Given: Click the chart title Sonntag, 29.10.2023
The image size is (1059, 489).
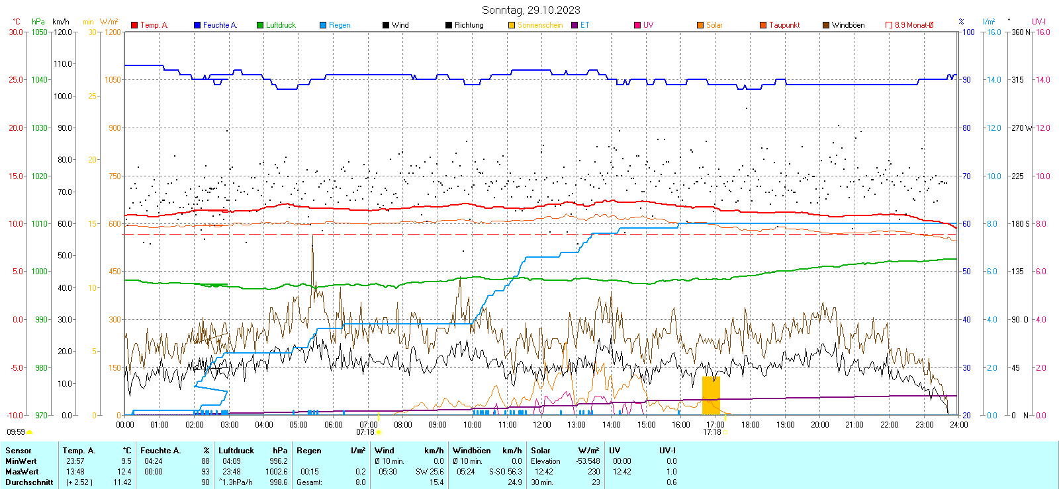Looking at the screenshot, I should (x=531, y=10).
